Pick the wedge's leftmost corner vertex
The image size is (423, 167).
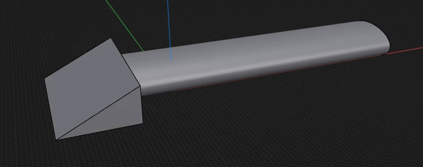[44, 79]
